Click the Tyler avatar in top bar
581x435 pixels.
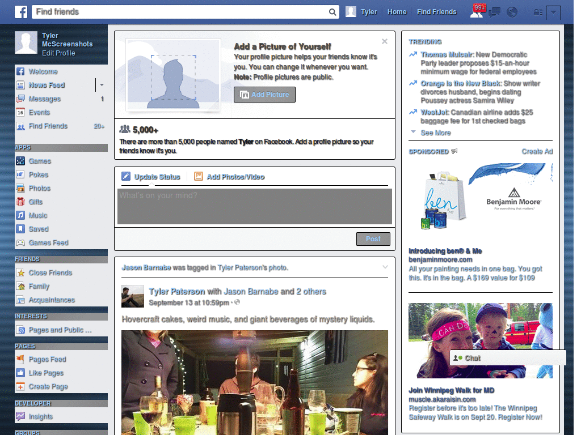[351, 12]
